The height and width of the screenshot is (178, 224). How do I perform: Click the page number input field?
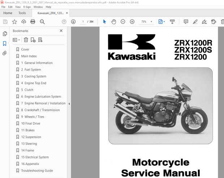point(83,22)
